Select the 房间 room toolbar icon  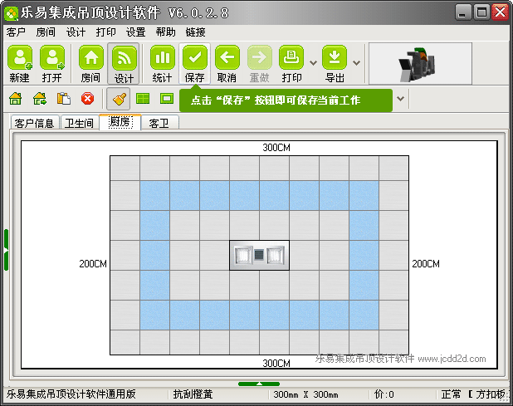pos(91,63)
